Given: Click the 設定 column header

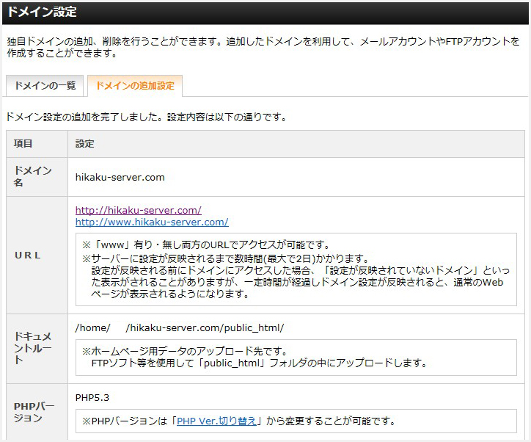Looking at the screenshot, I should click(85, 144).
